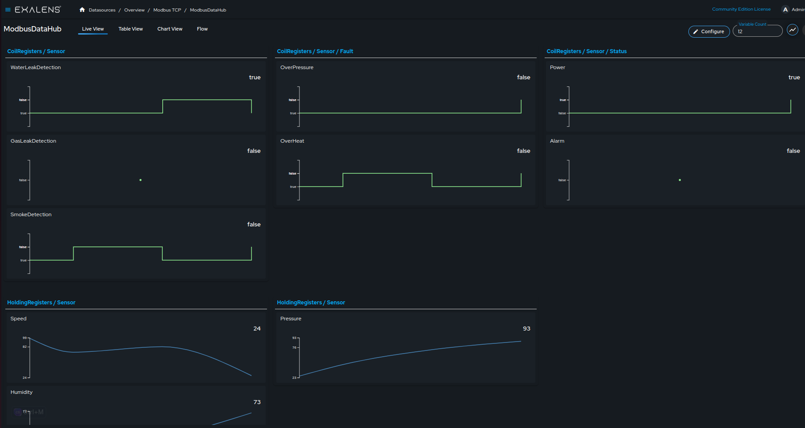
Task: Click Alarm's false value
Action: pyautogui.click(x=793, y=151)
